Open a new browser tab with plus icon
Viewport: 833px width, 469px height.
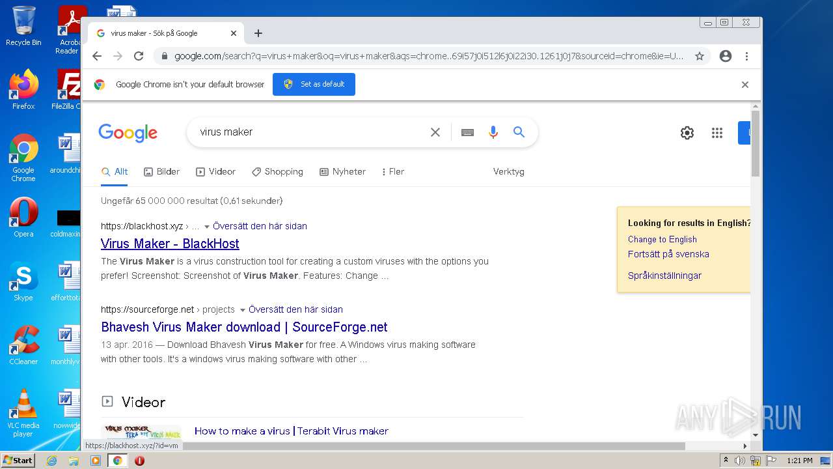(258, 33)
